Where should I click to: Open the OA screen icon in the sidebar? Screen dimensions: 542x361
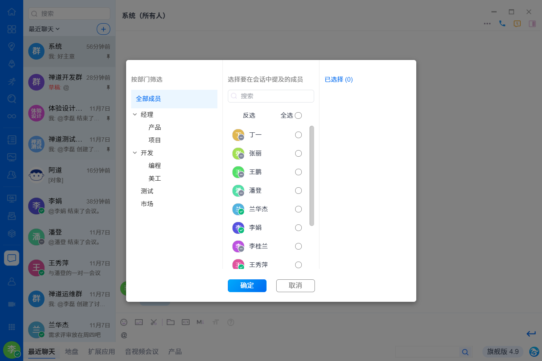[12, 198]
